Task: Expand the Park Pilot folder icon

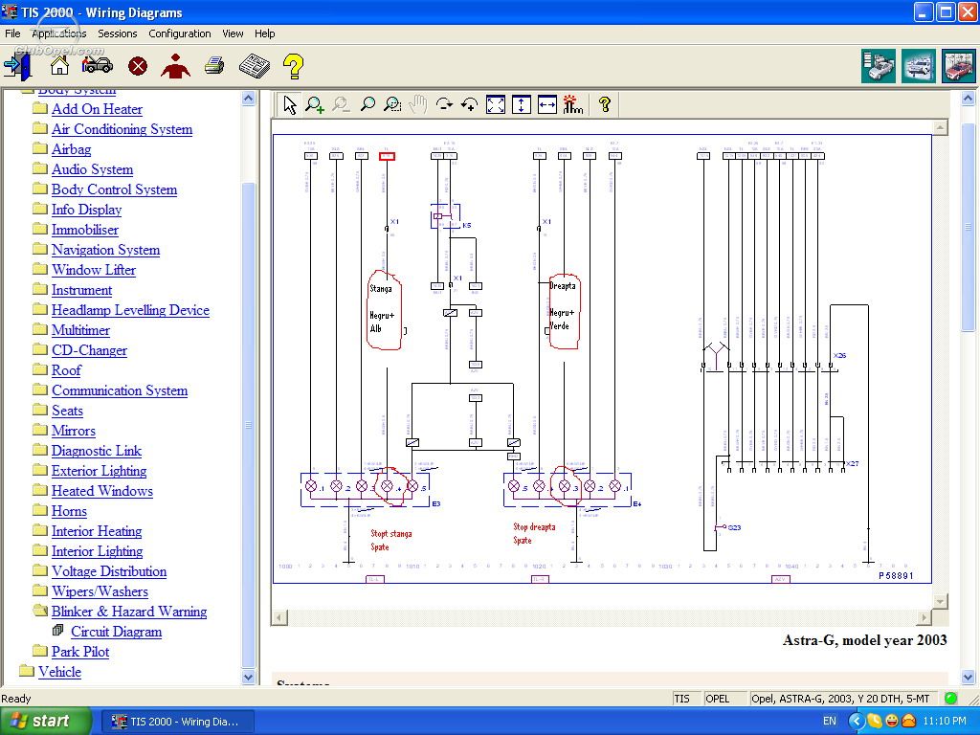Action: 40,651
